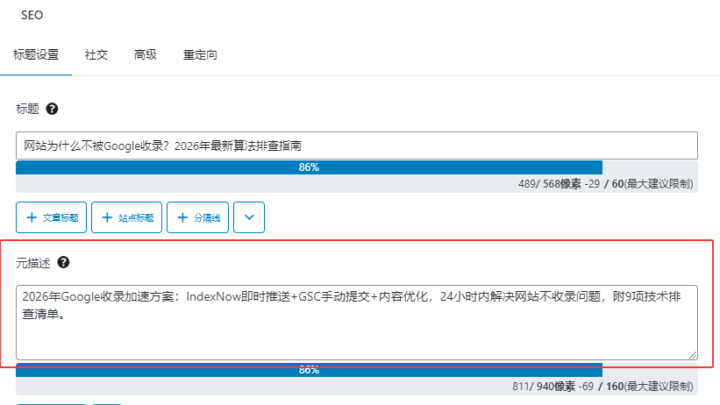The width and height of the screenshot is (720, 405).
Task: Click the title length 86% progress bar
Action: click(309, 167)
